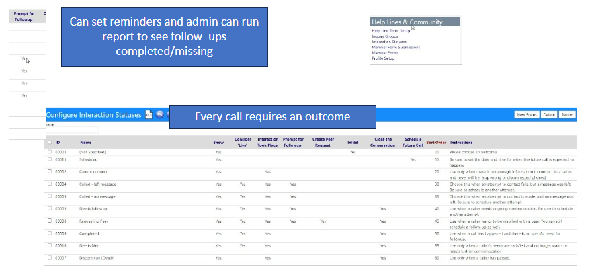This screenshot has width=590, height=279.
Task: Click into the Name filter field
Action: [x=72, y=130]
